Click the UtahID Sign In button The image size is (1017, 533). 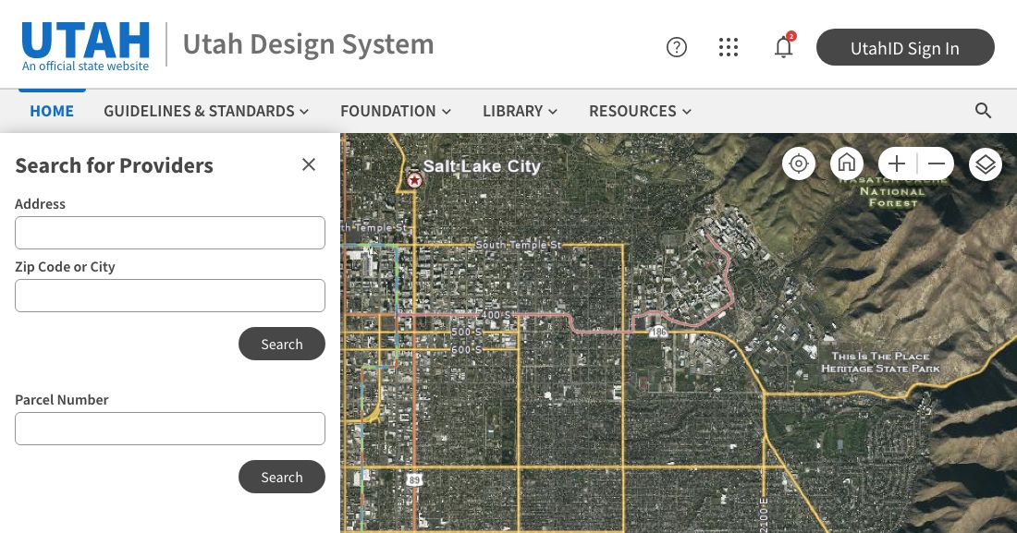[904, 47]
